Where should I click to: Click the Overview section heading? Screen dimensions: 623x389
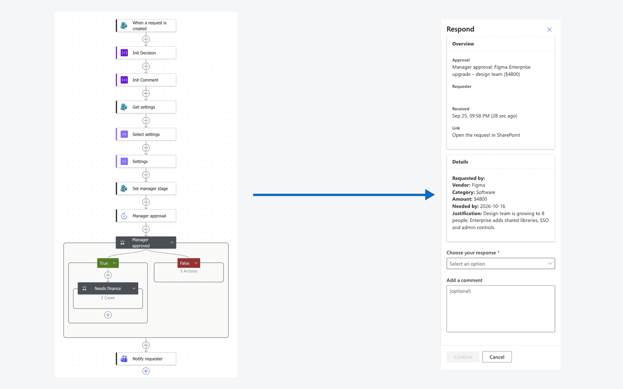point(463,44)
